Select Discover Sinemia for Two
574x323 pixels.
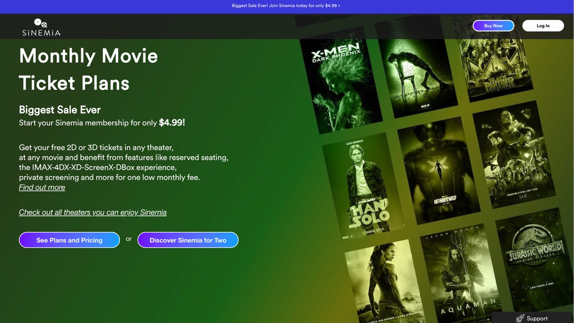(188, 240)
